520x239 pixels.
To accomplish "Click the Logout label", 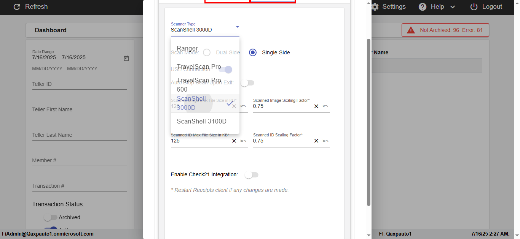I will pyautogui.click(x=492, y=7).
